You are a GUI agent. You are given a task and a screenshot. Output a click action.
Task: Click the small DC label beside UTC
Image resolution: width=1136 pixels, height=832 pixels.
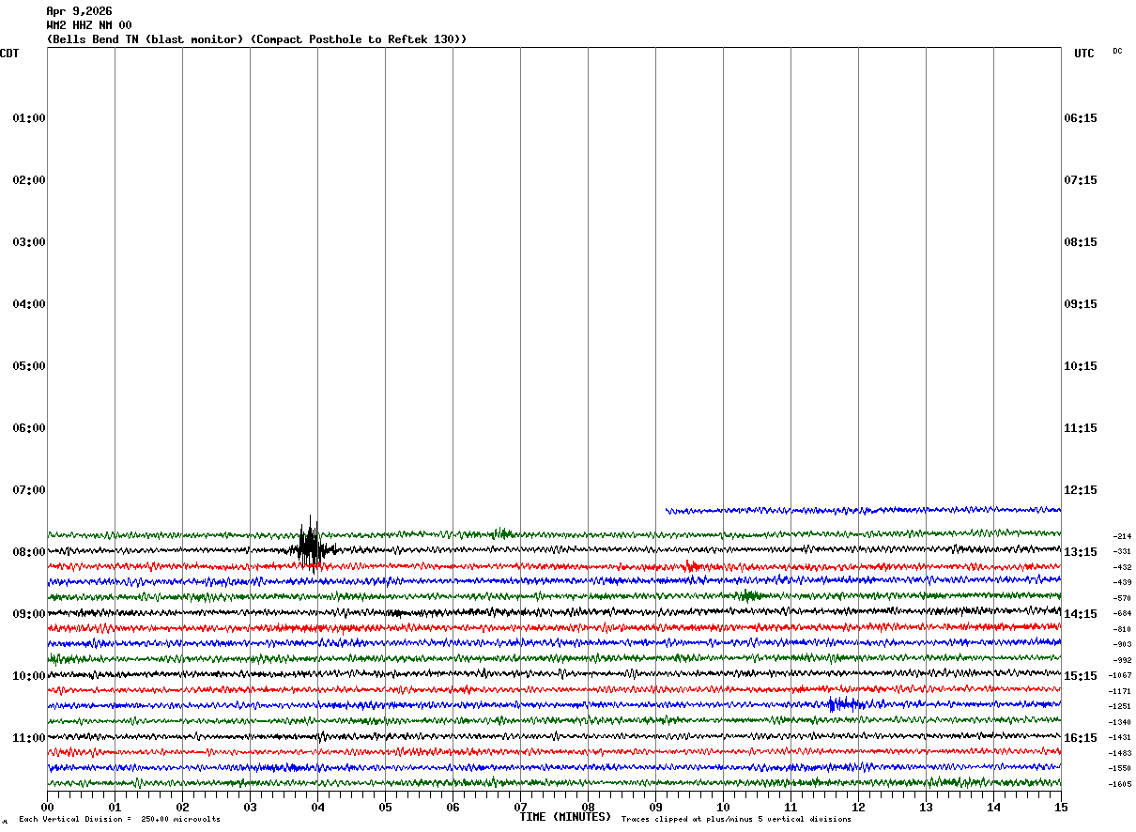(x=1117, y=51)
